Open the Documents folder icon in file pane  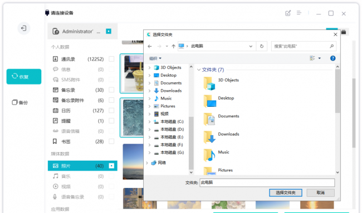[x=209, y=119]
